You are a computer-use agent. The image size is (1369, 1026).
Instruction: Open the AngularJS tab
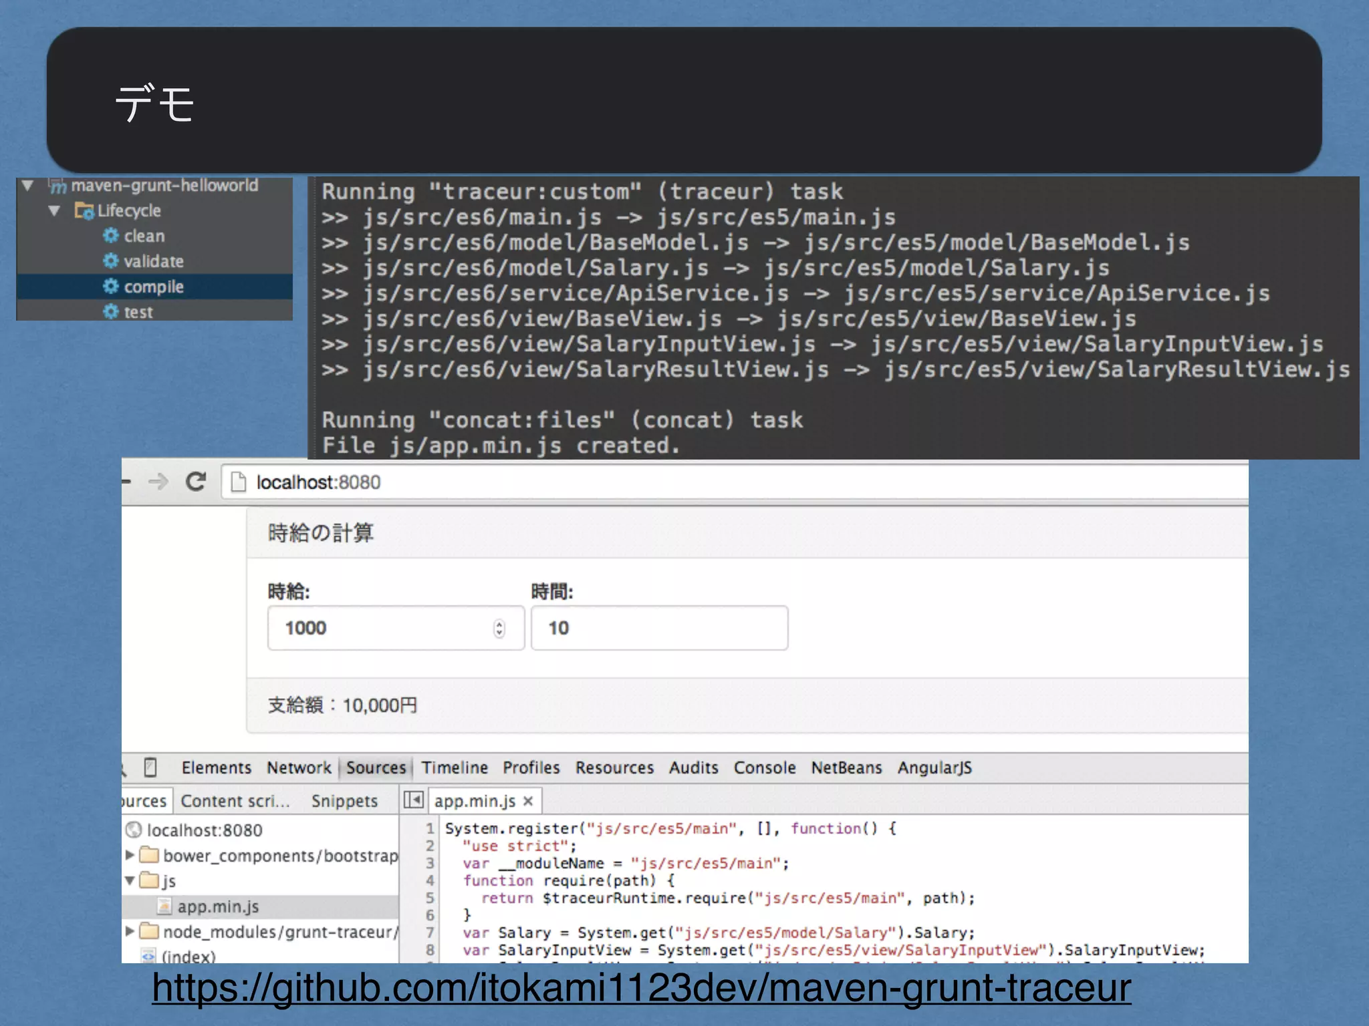pos(935,767)
